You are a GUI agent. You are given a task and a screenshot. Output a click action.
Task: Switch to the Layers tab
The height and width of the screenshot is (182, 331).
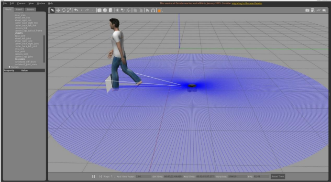point(30,9)
